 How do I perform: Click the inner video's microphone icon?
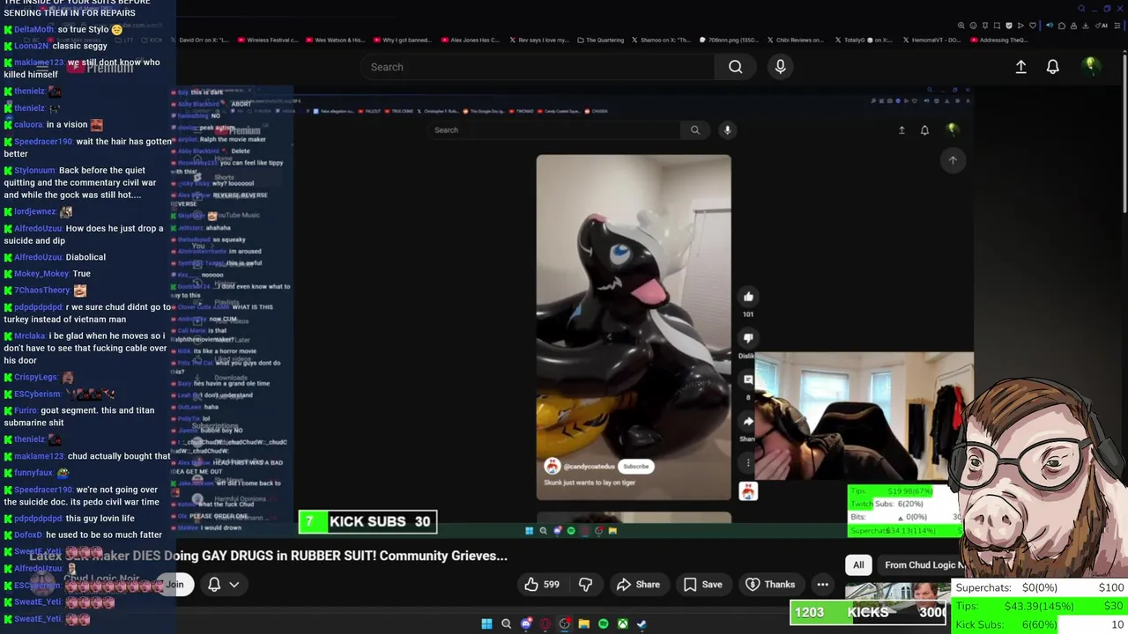727,130
